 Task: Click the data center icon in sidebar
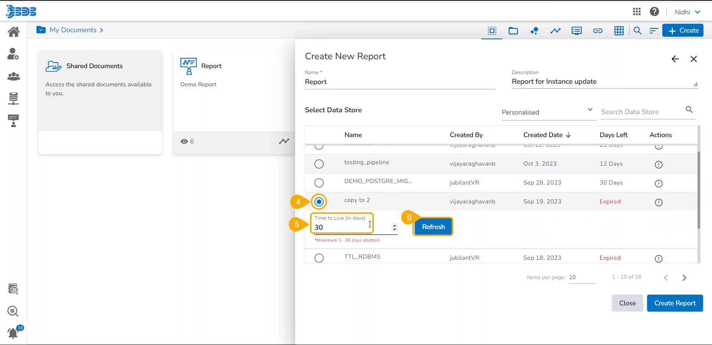13,99
